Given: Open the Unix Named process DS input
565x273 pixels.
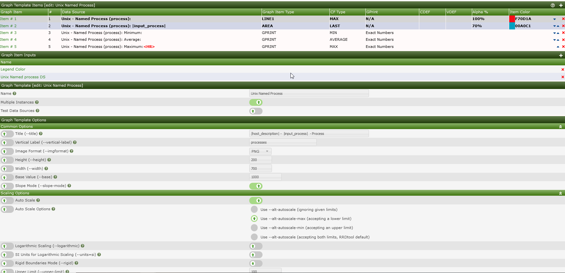Looking at the screenshot, I should point(23,77).
